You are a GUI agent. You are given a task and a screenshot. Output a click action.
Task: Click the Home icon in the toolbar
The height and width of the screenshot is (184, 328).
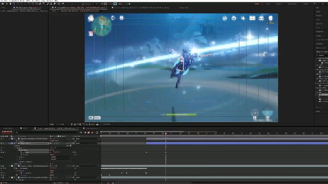tap(3, 4)
